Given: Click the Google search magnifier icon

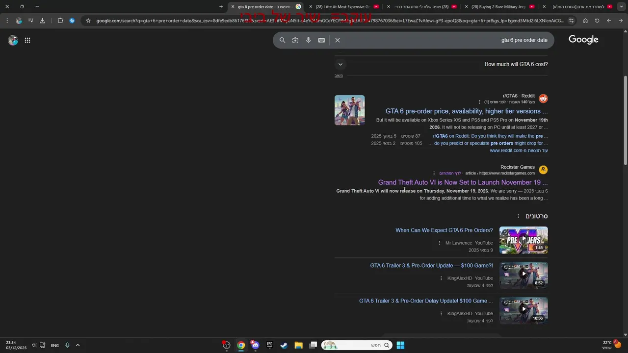Looking at the screenshot, I should click(x=282, y=40).
